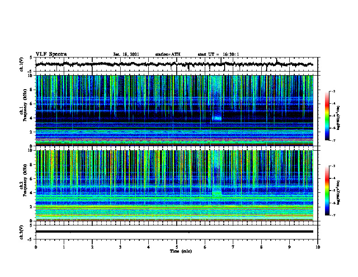This screenshot has width=358, height=277.
Task: Click the ch.1(V) waveform trace panel
Action: [x=177, y=64]
